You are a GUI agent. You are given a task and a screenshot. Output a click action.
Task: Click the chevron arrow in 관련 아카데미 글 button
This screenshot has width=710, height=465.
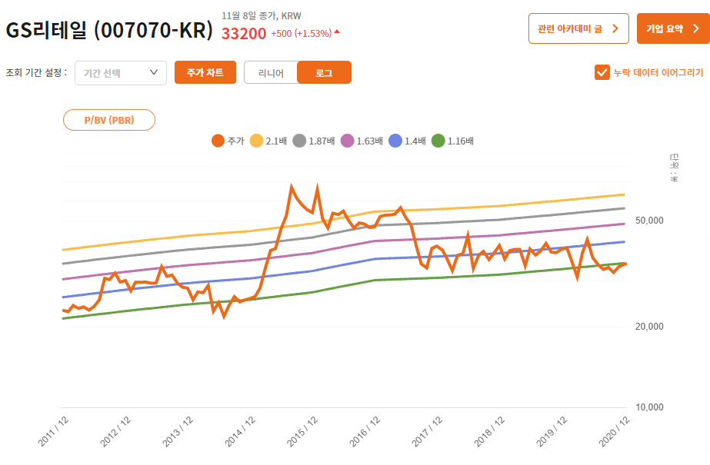point(615,28)
